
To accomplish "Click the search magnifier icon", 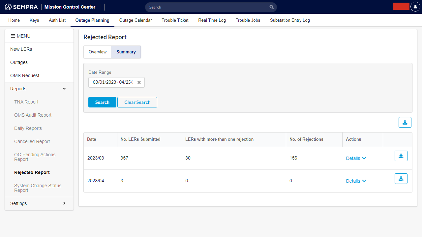I will [271, 7].
